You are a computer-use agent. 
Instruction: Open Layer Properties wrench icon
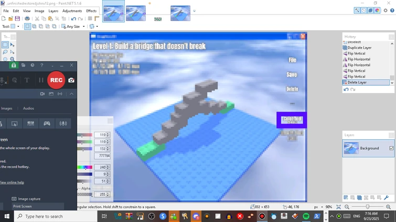[x=386, y=197]
